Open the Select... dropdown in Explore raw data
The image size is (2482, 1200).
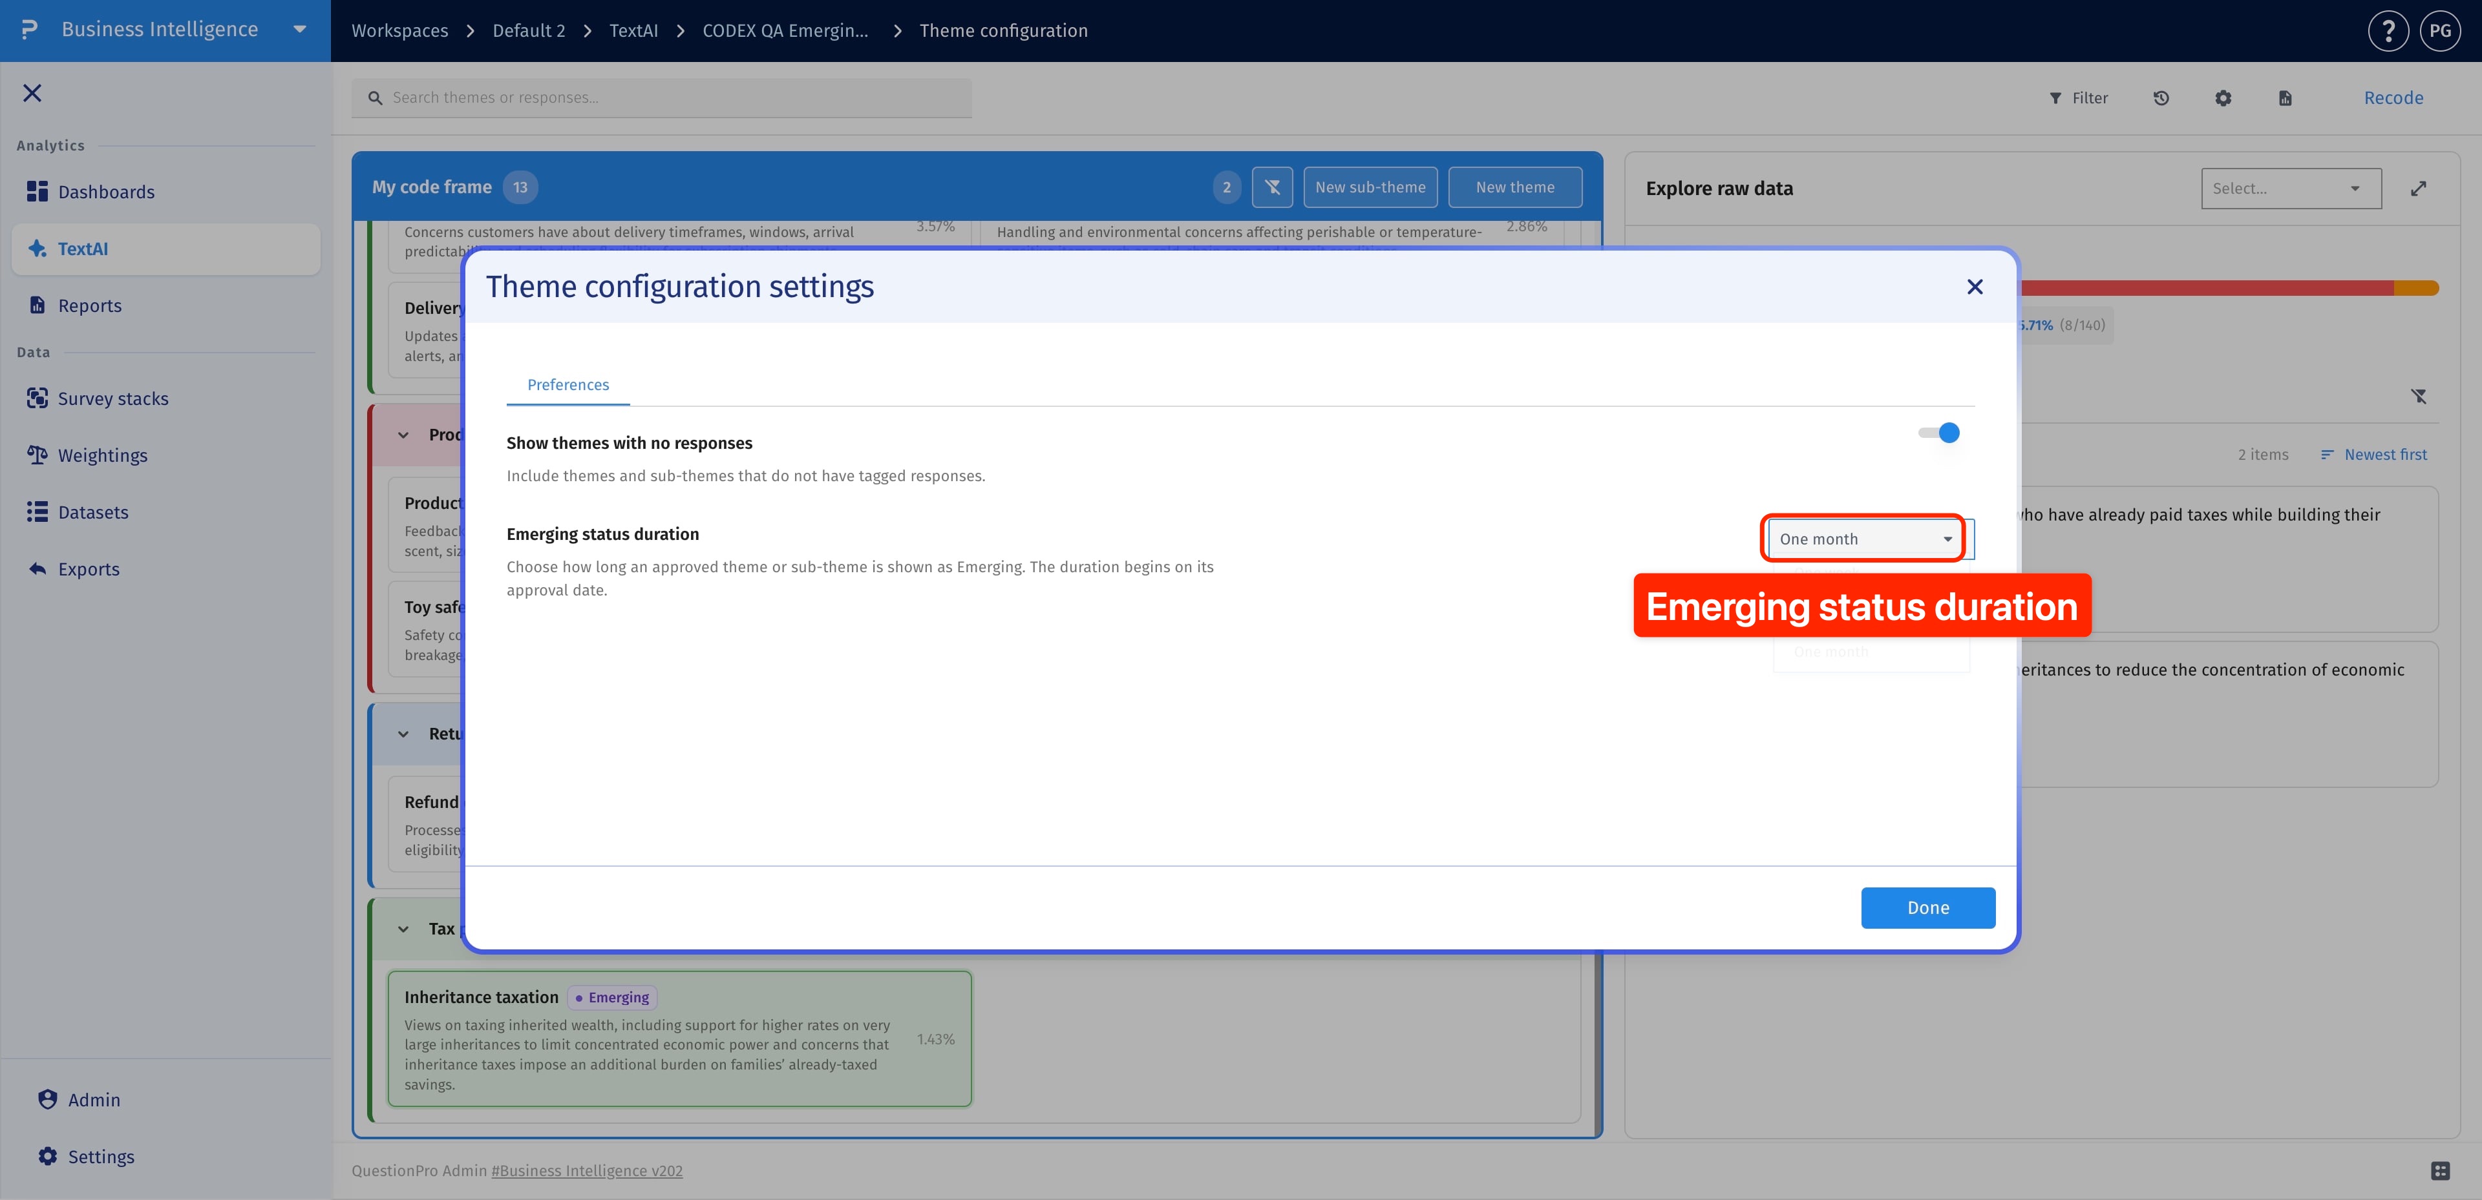2291,189
